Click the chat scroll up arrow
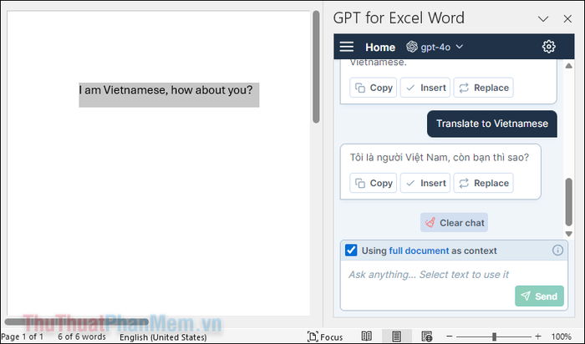This screenshot has height=344, width=585. (x=568, y=66)
